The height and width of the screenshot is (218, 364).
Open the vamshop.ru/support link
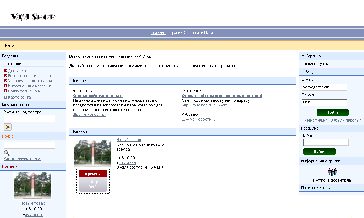[204, 105]
